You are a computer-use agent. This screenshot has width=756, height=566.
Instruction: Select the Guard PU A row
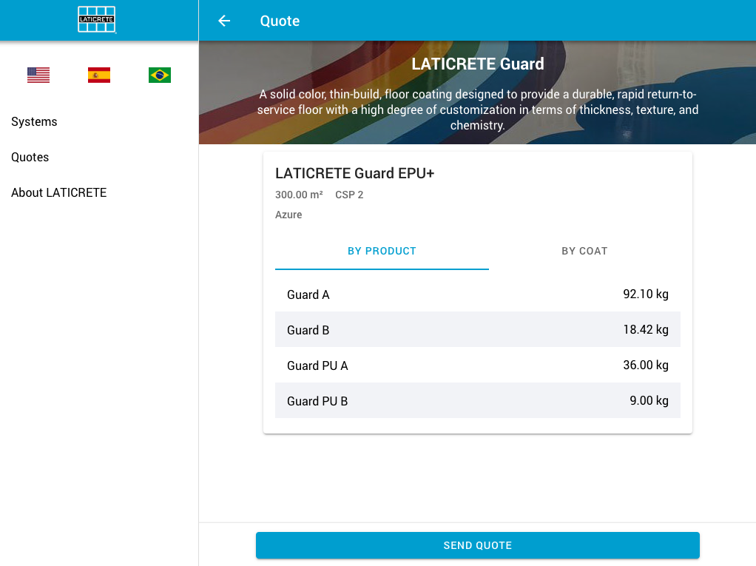(477, 365)
